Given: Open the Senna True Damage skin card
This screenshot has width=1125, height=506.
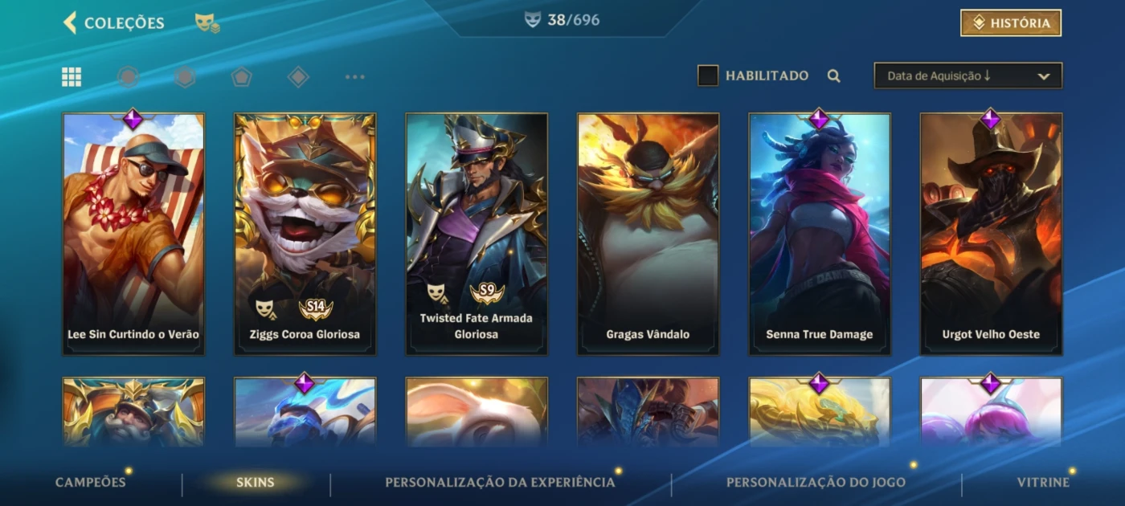Looking at the screenshot, I should pos(820,234).
